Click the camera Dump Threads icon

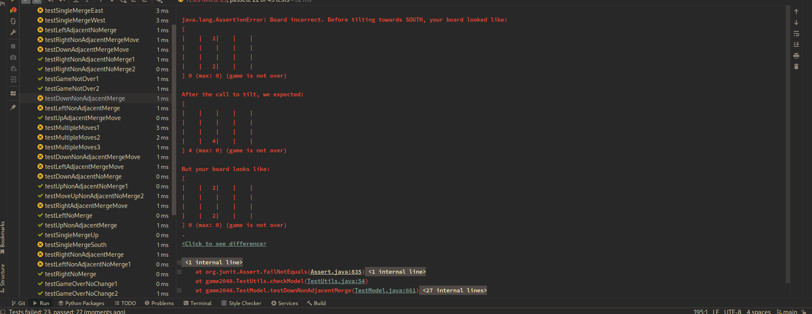(x=13, y=57)
